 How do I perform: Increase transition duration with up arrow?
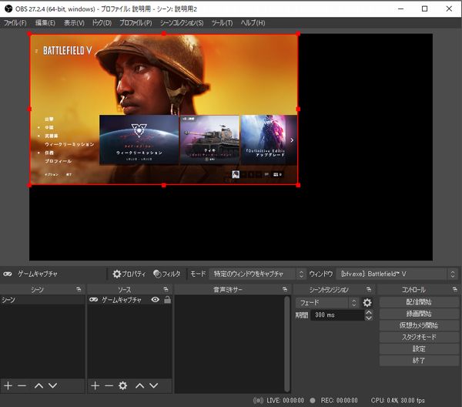point(369,312)
